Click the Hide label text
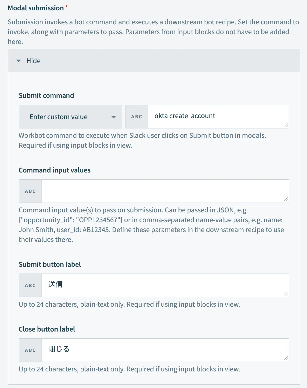This screenshot has height=388, width=307. 33,61
